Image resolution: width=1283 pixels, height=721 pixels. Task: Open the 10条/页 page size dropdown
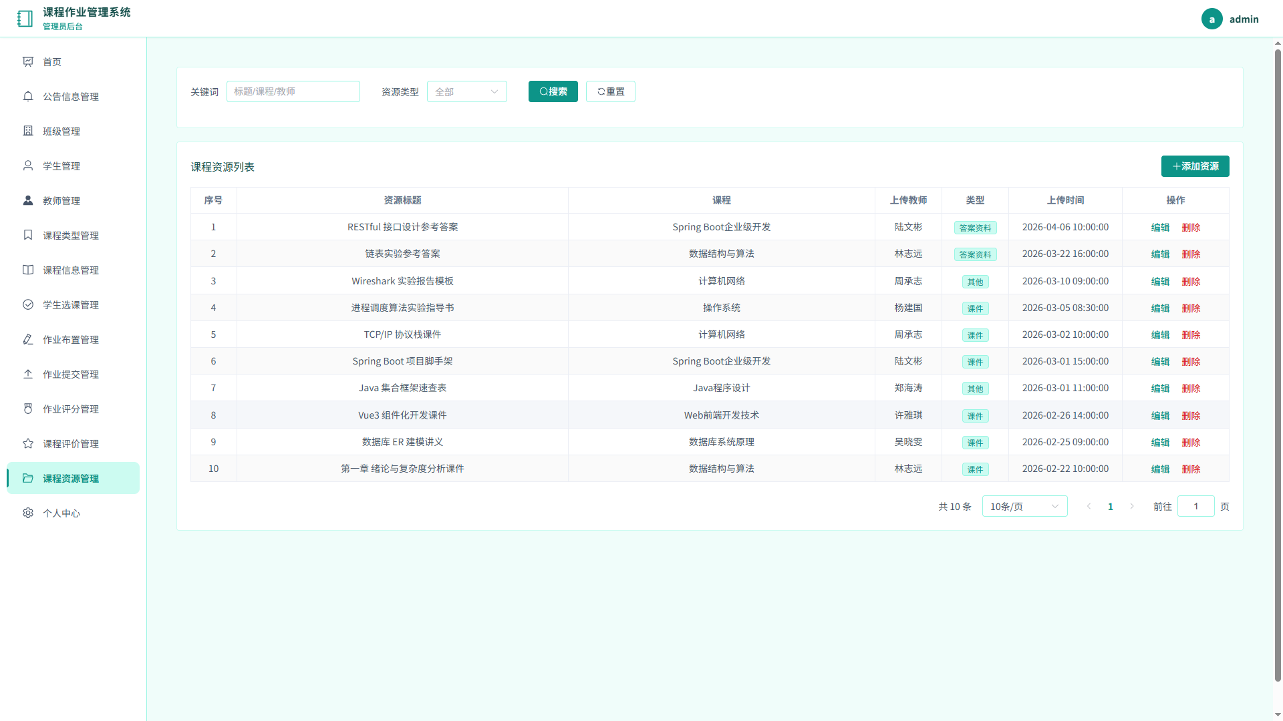click(1024, 507)
